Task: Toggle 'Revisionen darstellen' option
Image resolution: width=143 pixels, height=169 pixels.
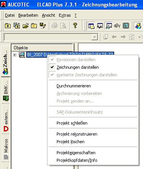Action: click(x=93, y=60)
